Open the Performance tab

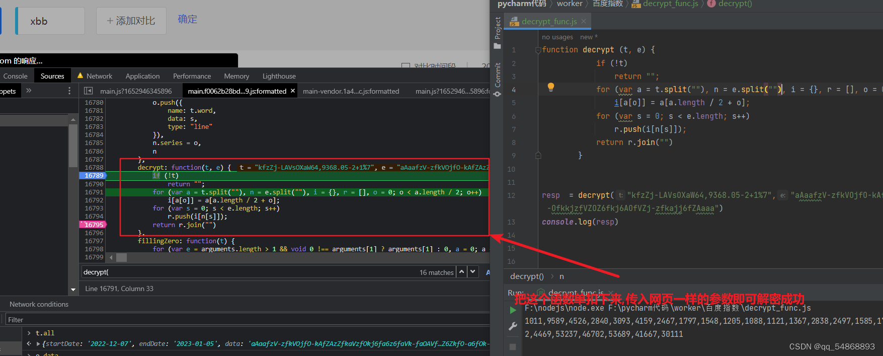(192, 76)
